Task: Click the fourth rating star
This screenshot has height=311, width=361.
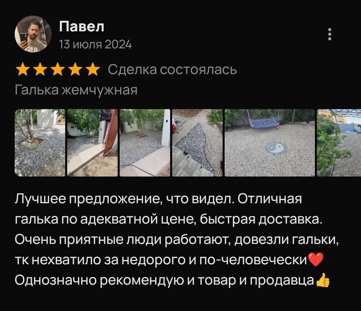Action: pos(75,69)
